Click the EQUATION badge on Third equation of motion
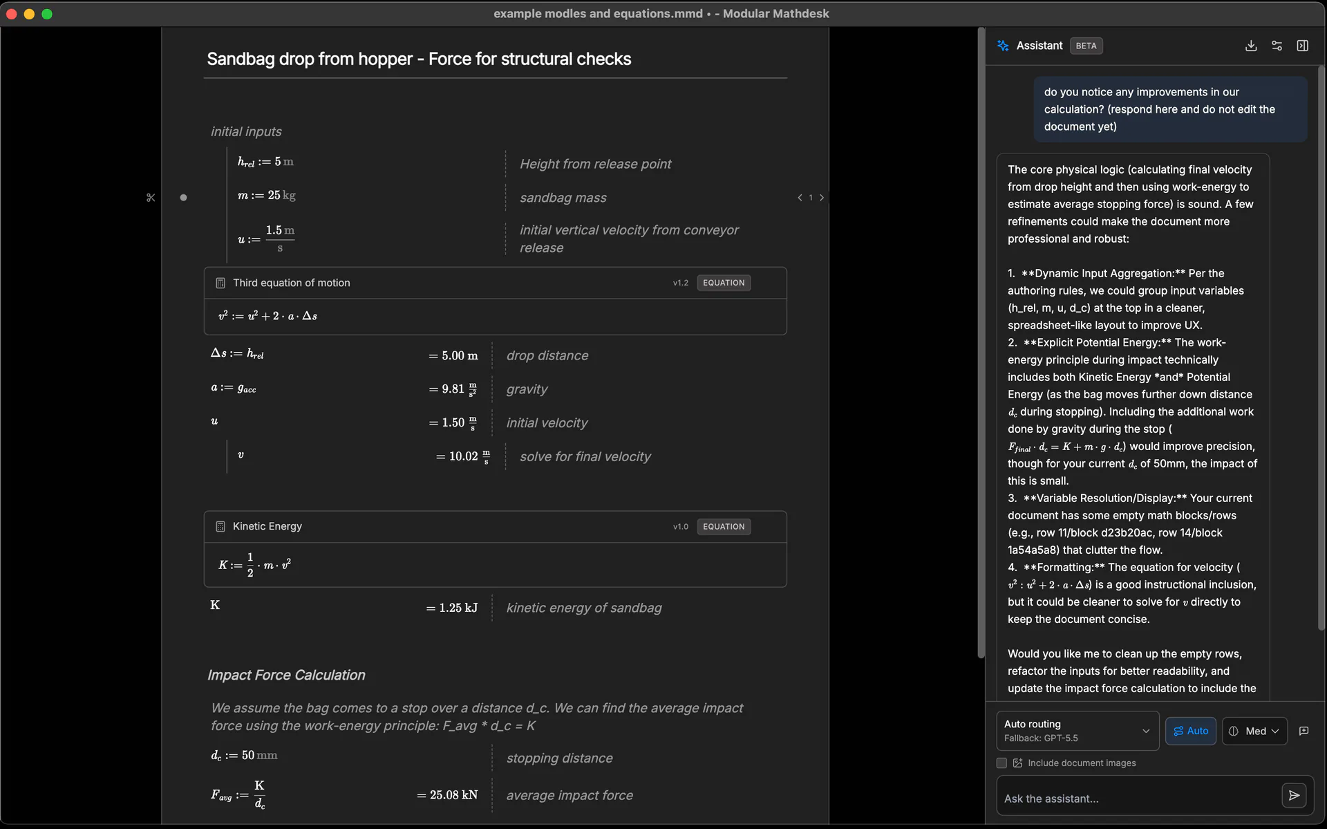The width and height of the screenshot is (1327, 829). pyautogui.click(x=724, y=283)
